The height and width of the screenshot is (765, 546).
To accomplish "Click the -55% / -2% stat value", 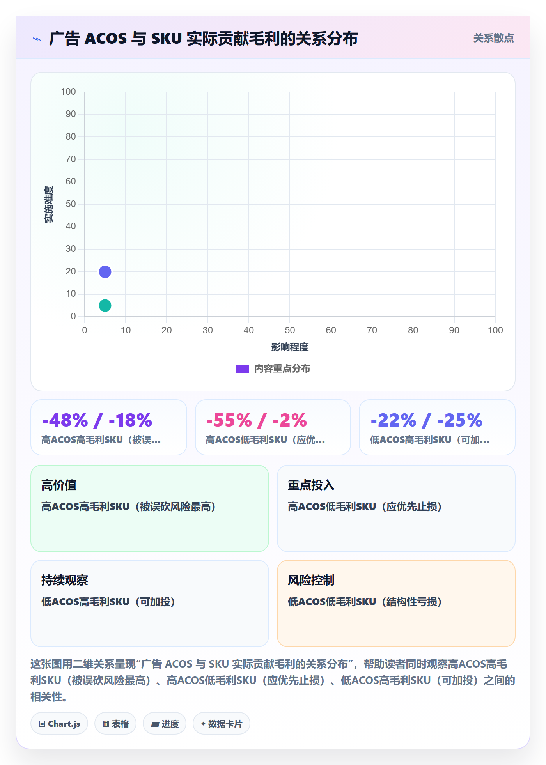I will click(x=256, y=420).
